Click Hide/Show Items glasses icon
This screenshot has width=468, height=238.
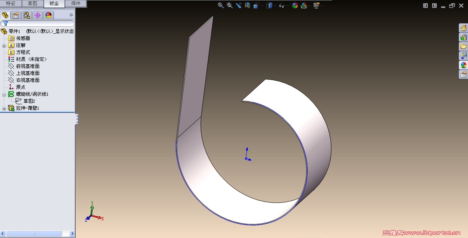(x=282, y=5)
